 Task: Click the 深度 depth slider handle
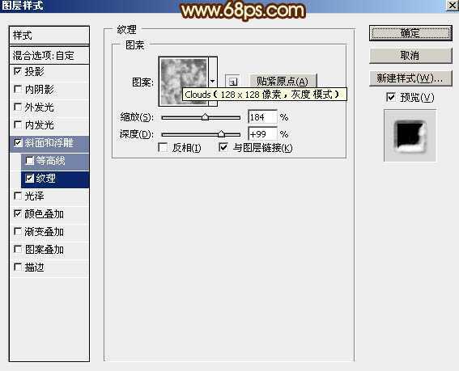221,134
